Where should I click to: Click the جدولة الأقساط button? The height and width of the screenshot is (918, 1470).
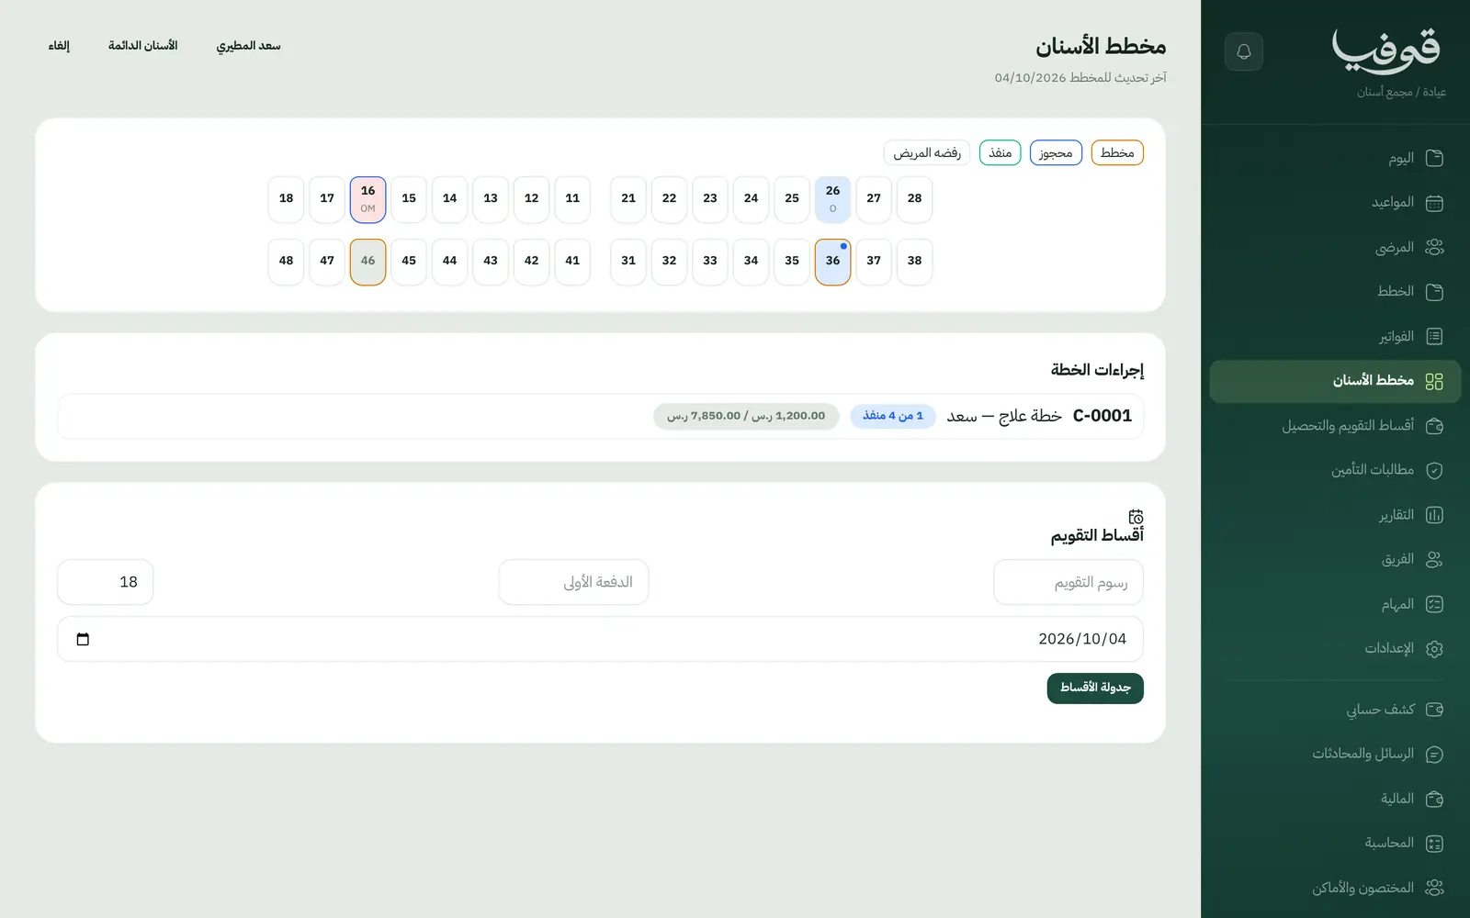[x=1095, y=688]
